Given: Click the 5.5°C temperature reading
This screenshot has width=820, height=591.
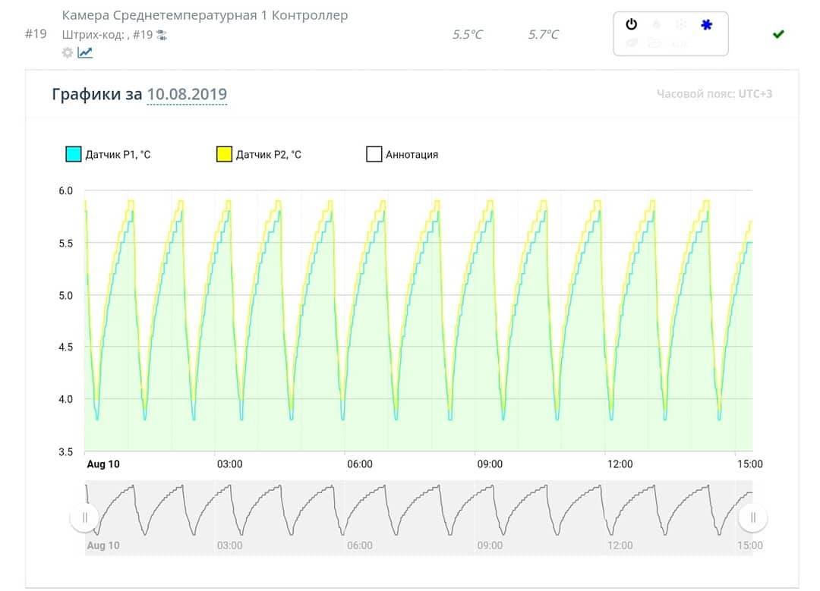Looking at the screenshot, I should (x=467, y=34).
